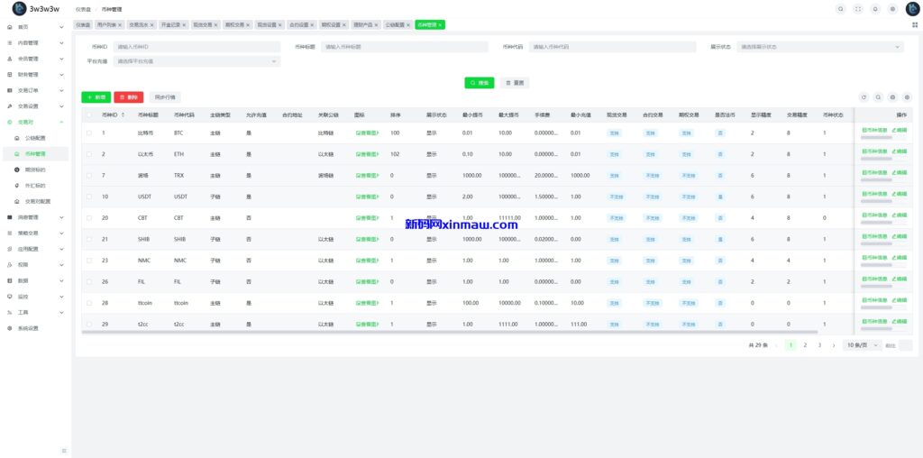Screen dimensions: 923x458
Task: Close the 用户列表 tab with its X
Action: click(x=121, y=24)
